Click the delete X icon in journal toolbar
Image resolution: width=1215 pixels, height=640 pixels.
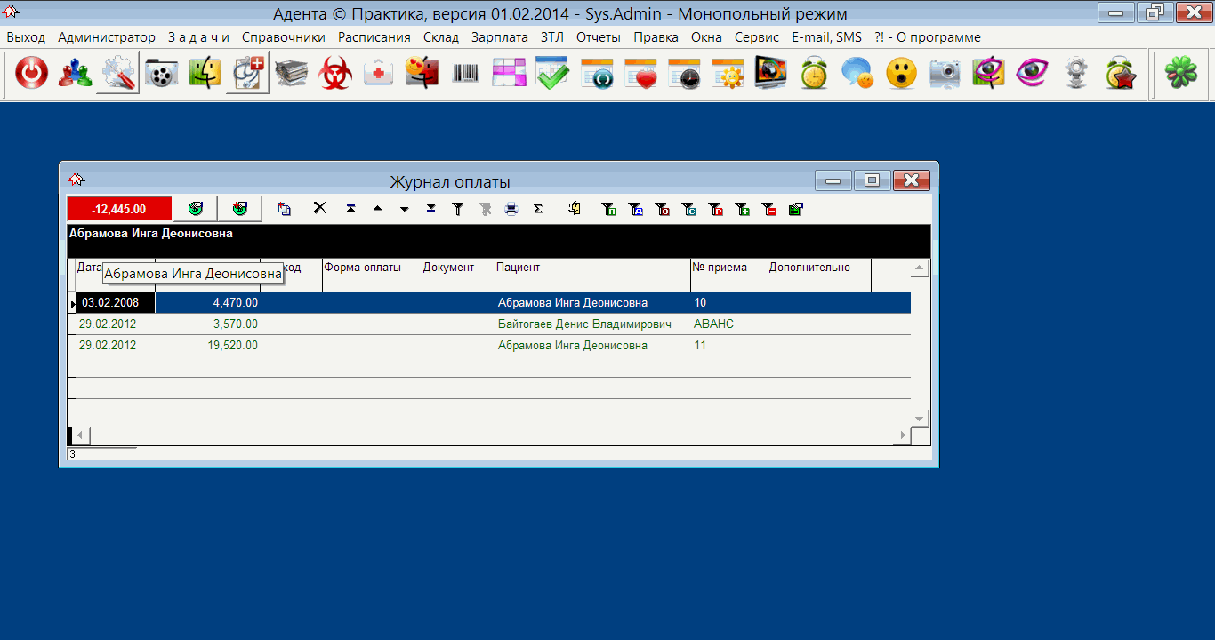320,209
